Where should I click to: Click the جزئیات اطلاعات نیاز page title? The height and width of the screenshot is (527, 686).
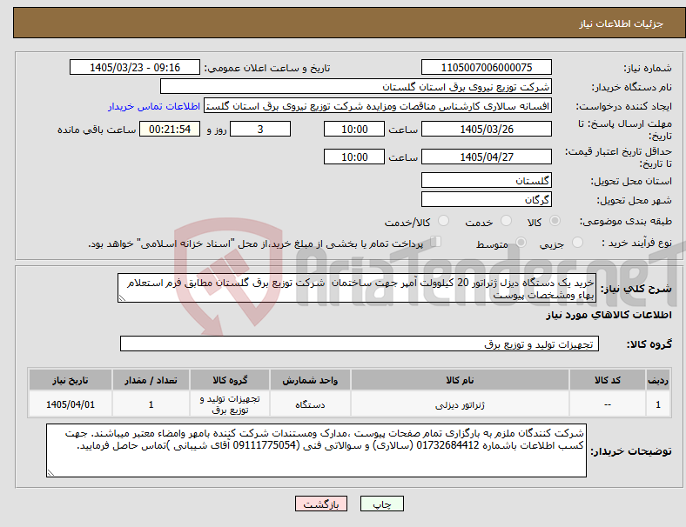[x=622, y=23]
